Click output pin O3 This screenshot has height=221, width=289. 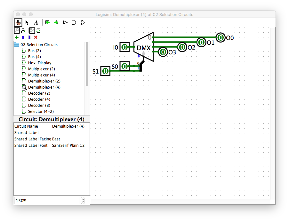[163, 52]
